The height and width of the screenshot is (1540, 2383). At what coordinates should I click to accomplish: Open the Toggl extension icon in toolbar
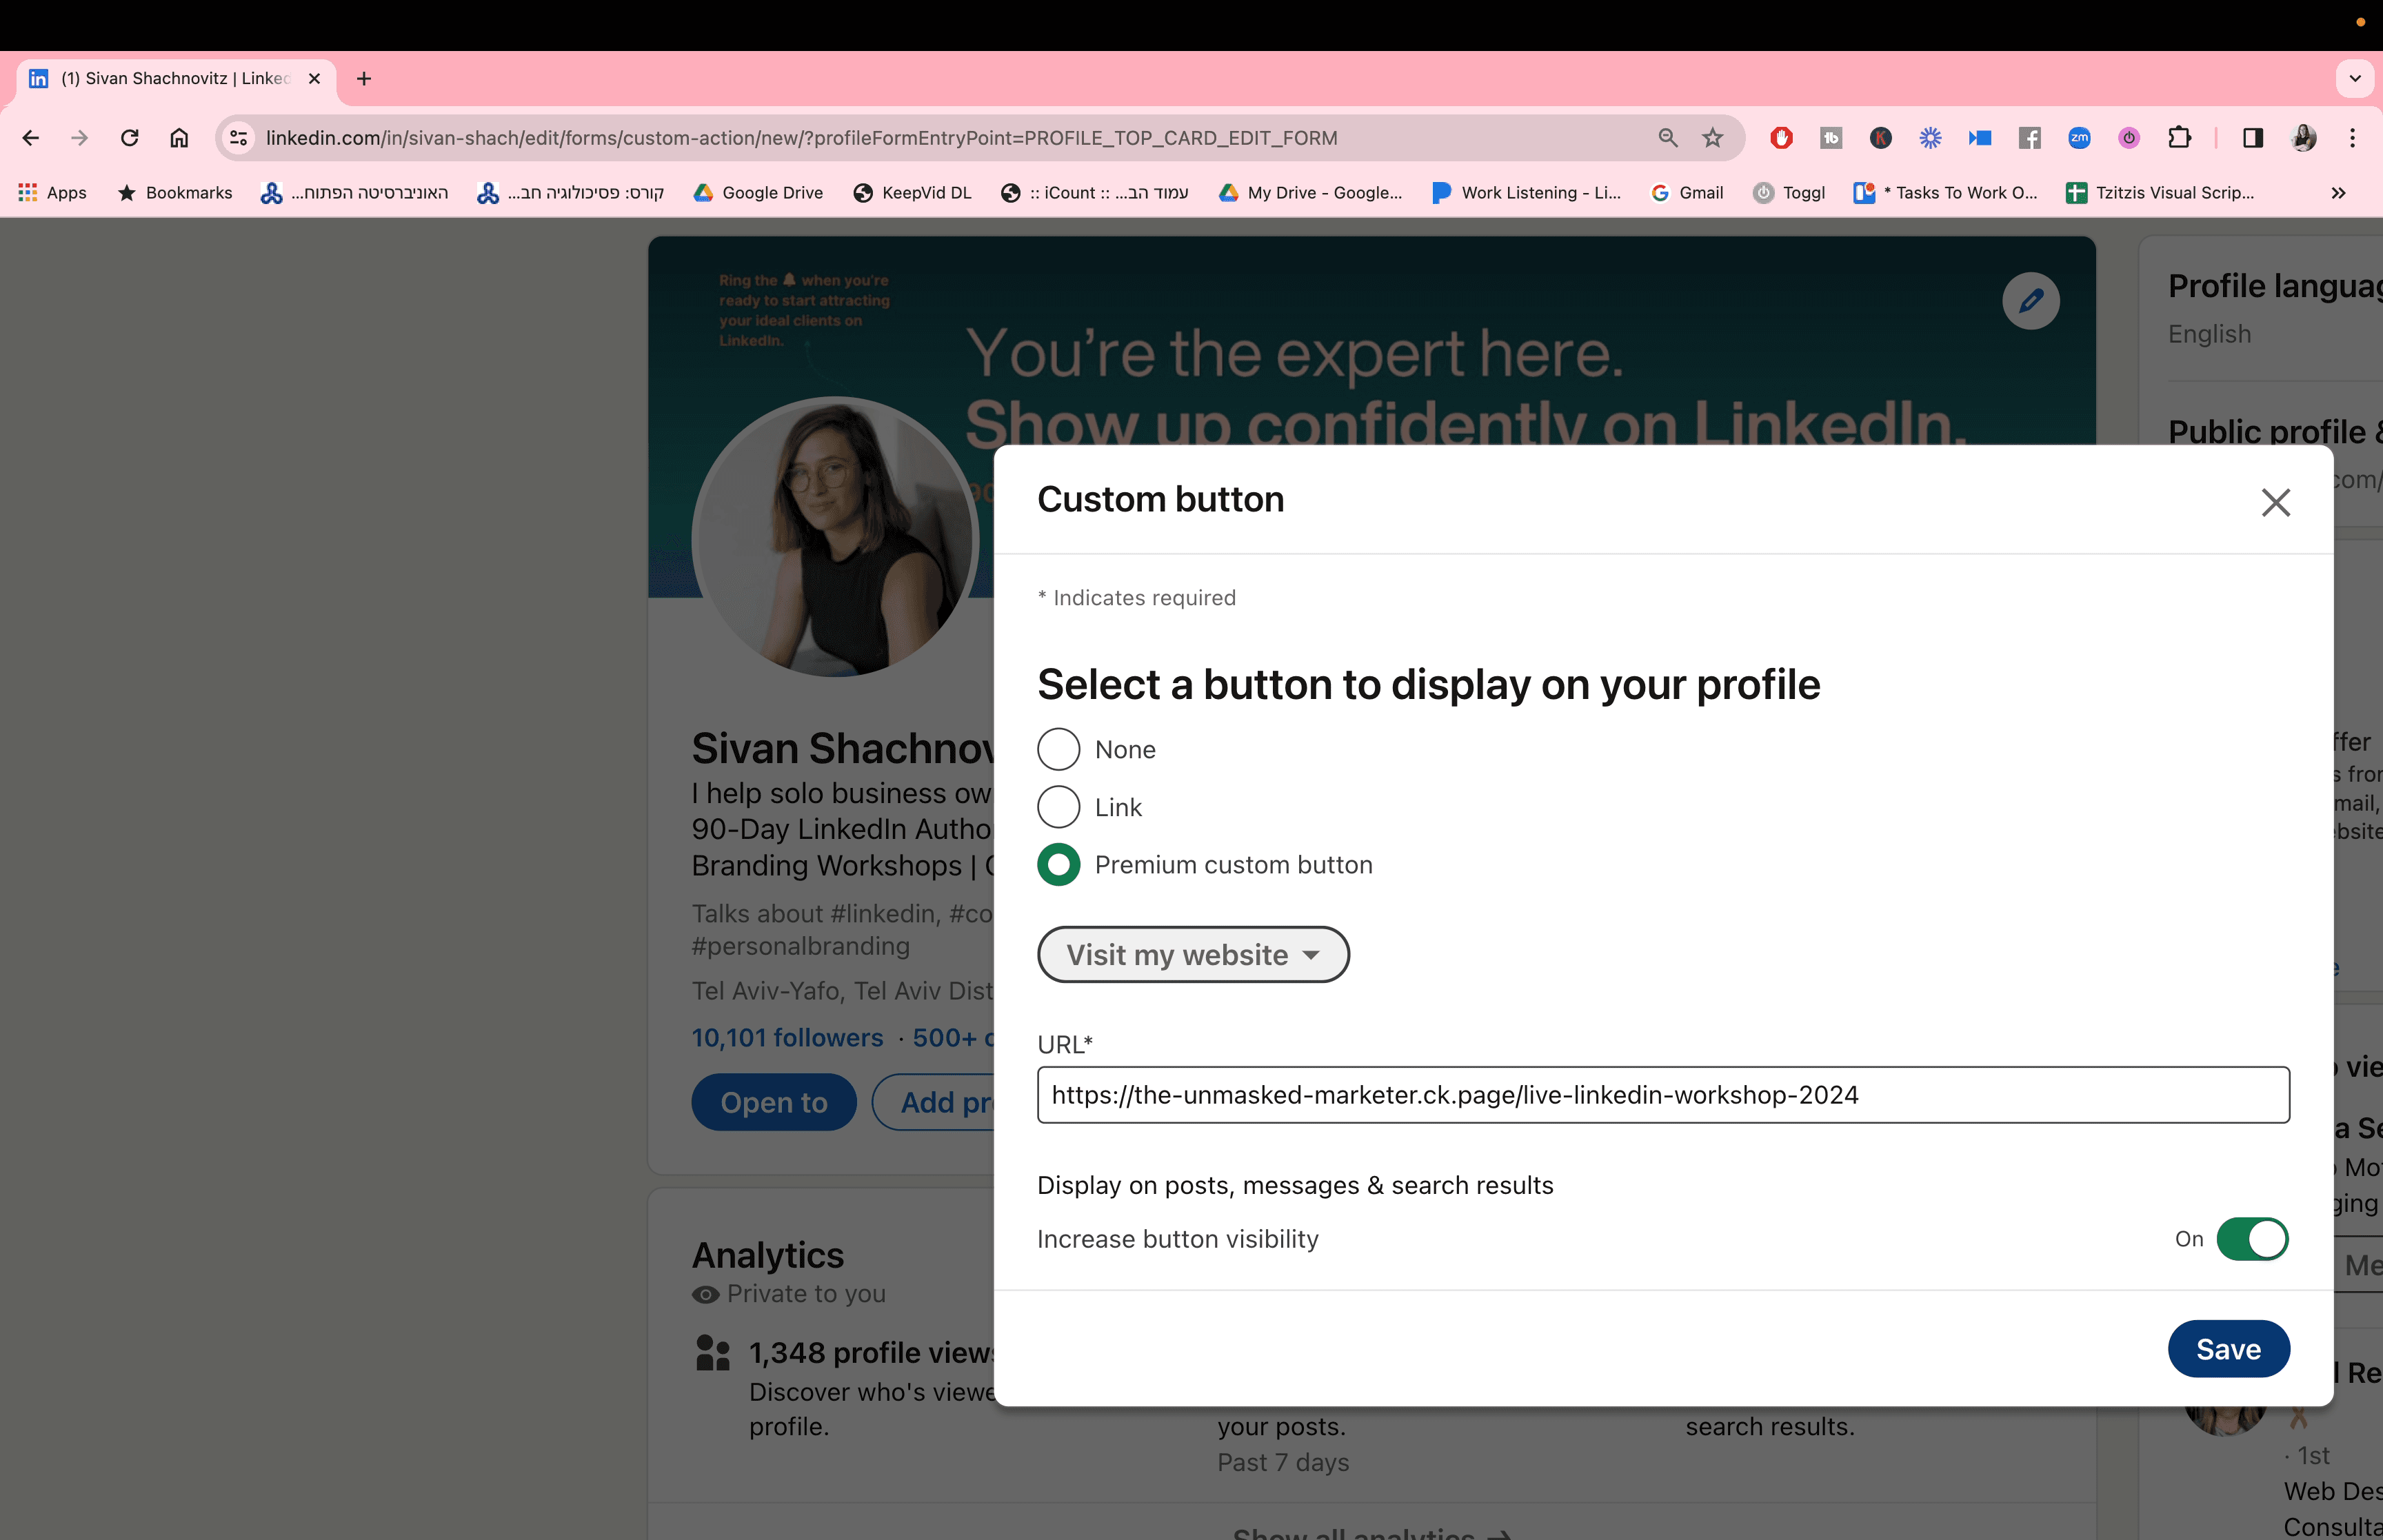(2129, 138)
